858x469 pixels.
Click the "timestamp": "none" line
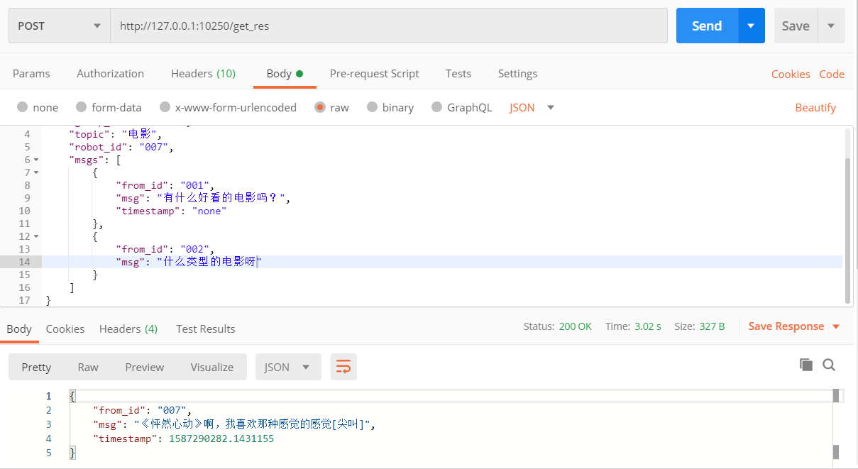pos(171,211)
